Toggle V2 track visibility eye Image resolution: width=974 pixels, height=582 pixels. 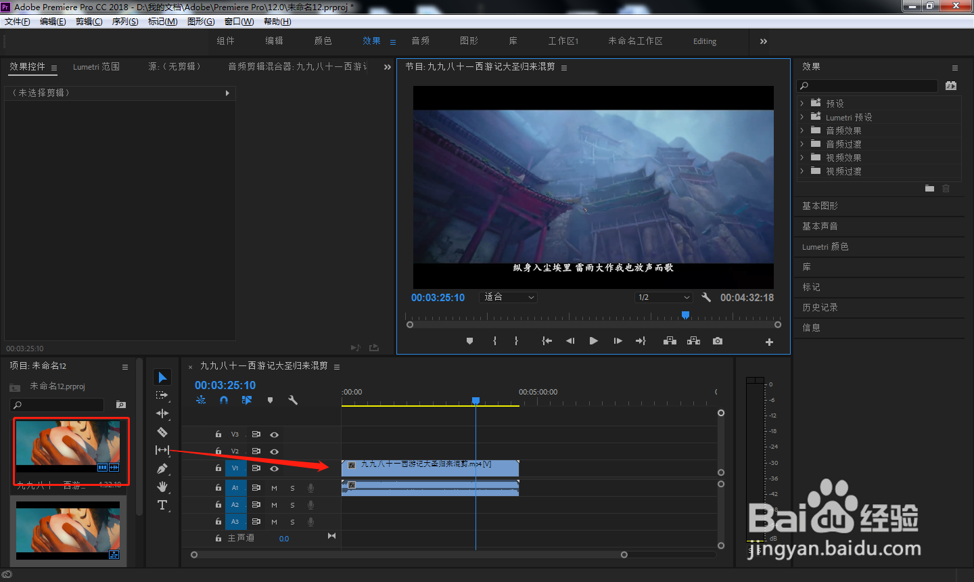click(274, 451)
